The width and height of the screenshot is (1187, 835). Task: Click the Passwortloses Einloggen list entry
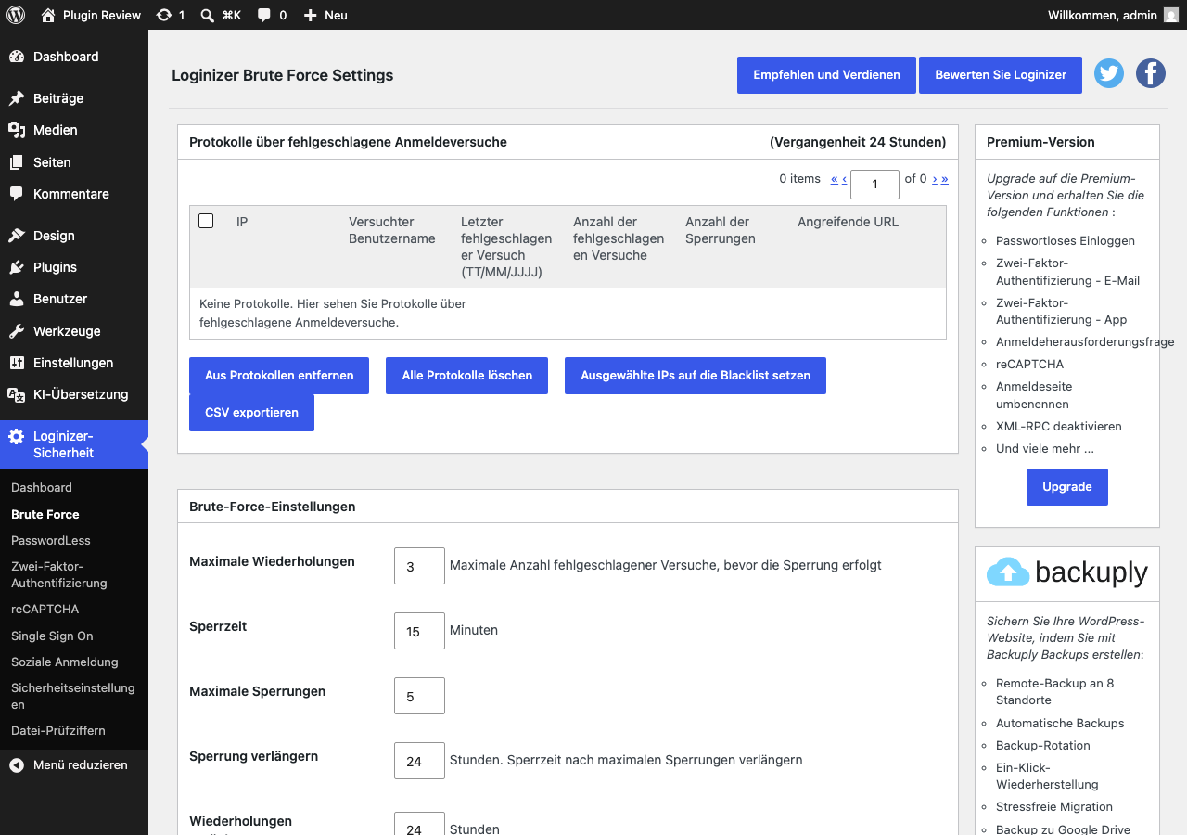pyautogui.click(x=1066, y=240)
